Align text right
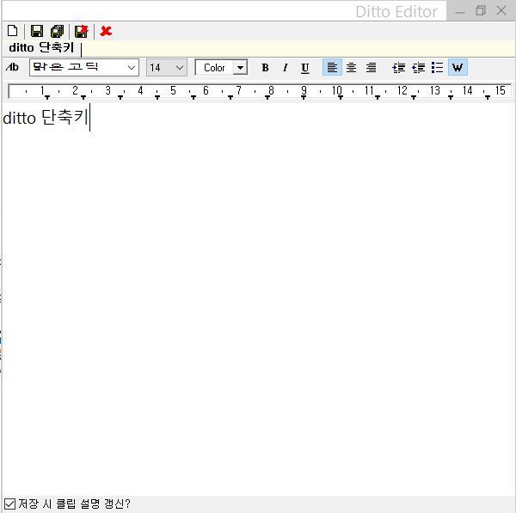The width and height of the screenshot is (516, 513). tap(371, 67)
